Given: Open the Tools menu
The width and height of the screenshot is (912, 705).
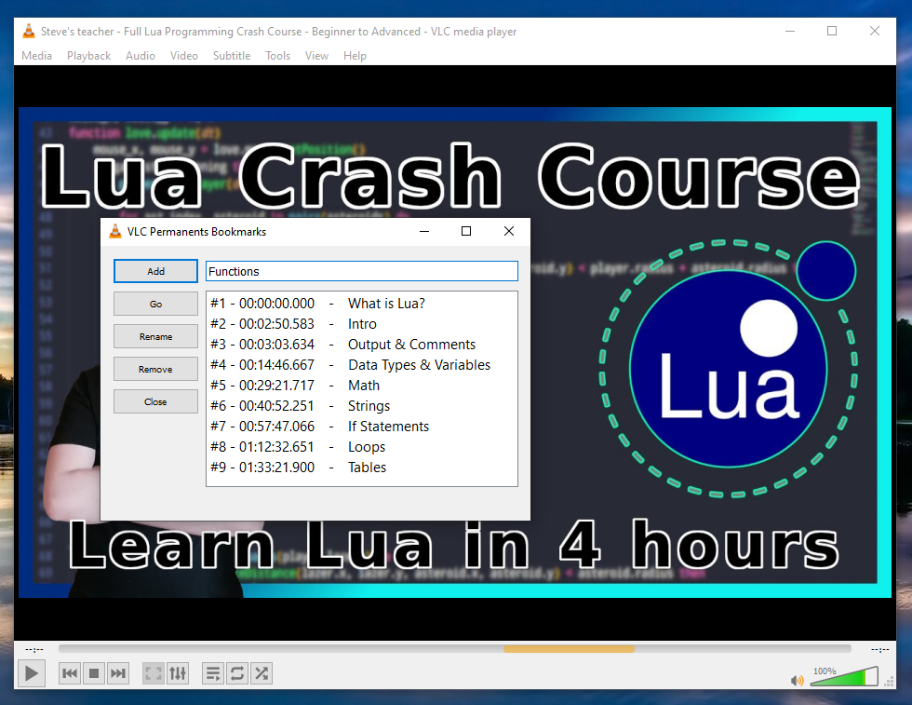Looking at the screenshot, I should pos(277,56).
